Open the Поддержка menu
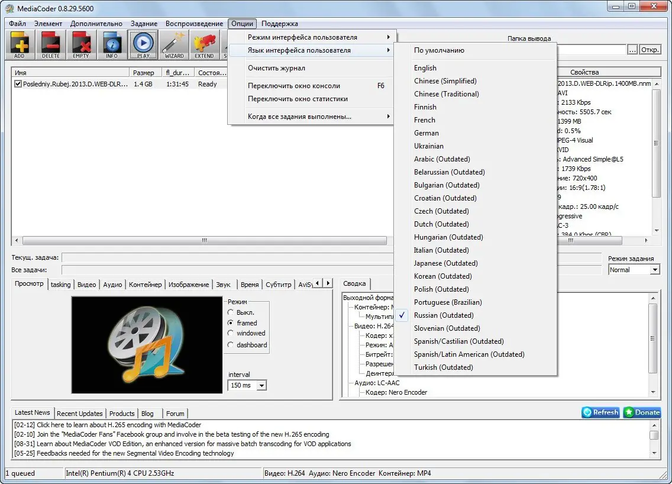Image resolution: width=672 pixels, height=484 pixels. click(279, 24)
